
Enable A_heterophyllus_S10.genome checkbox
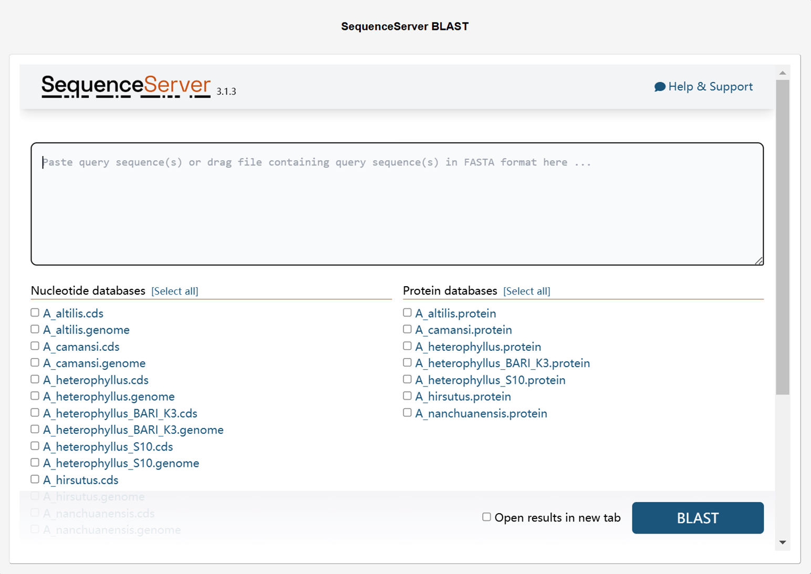tap(35, 463)
